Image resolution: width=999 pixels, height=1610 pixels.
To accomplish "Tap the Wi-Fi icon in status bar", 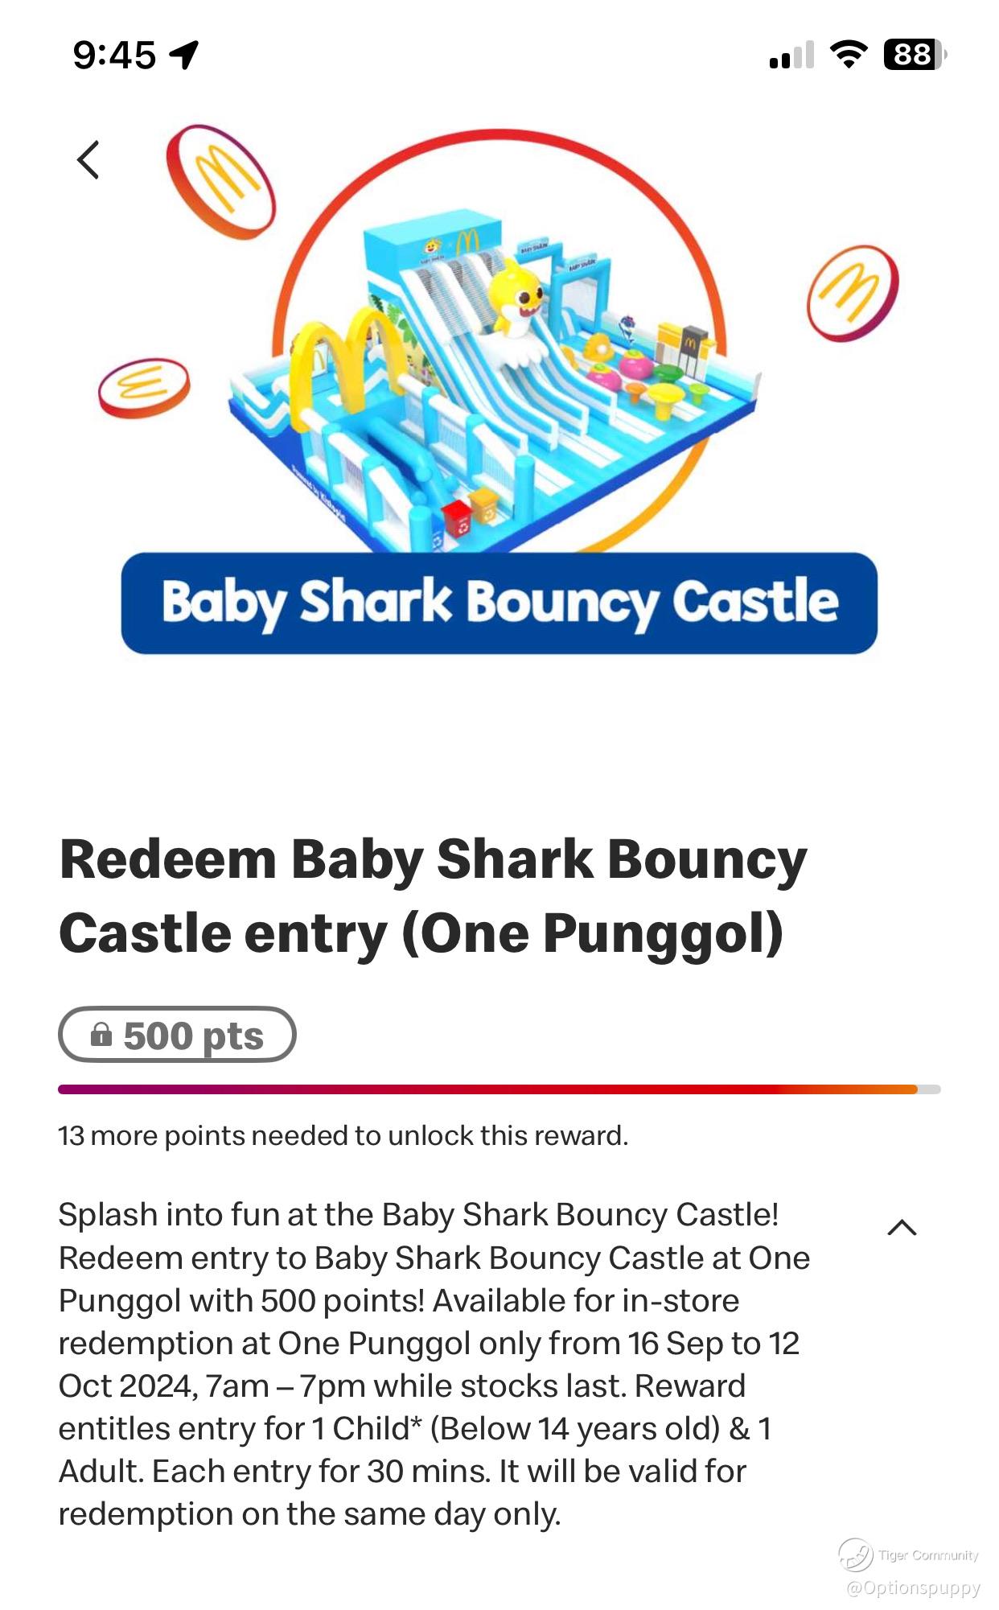I will (x=848, y=55).
